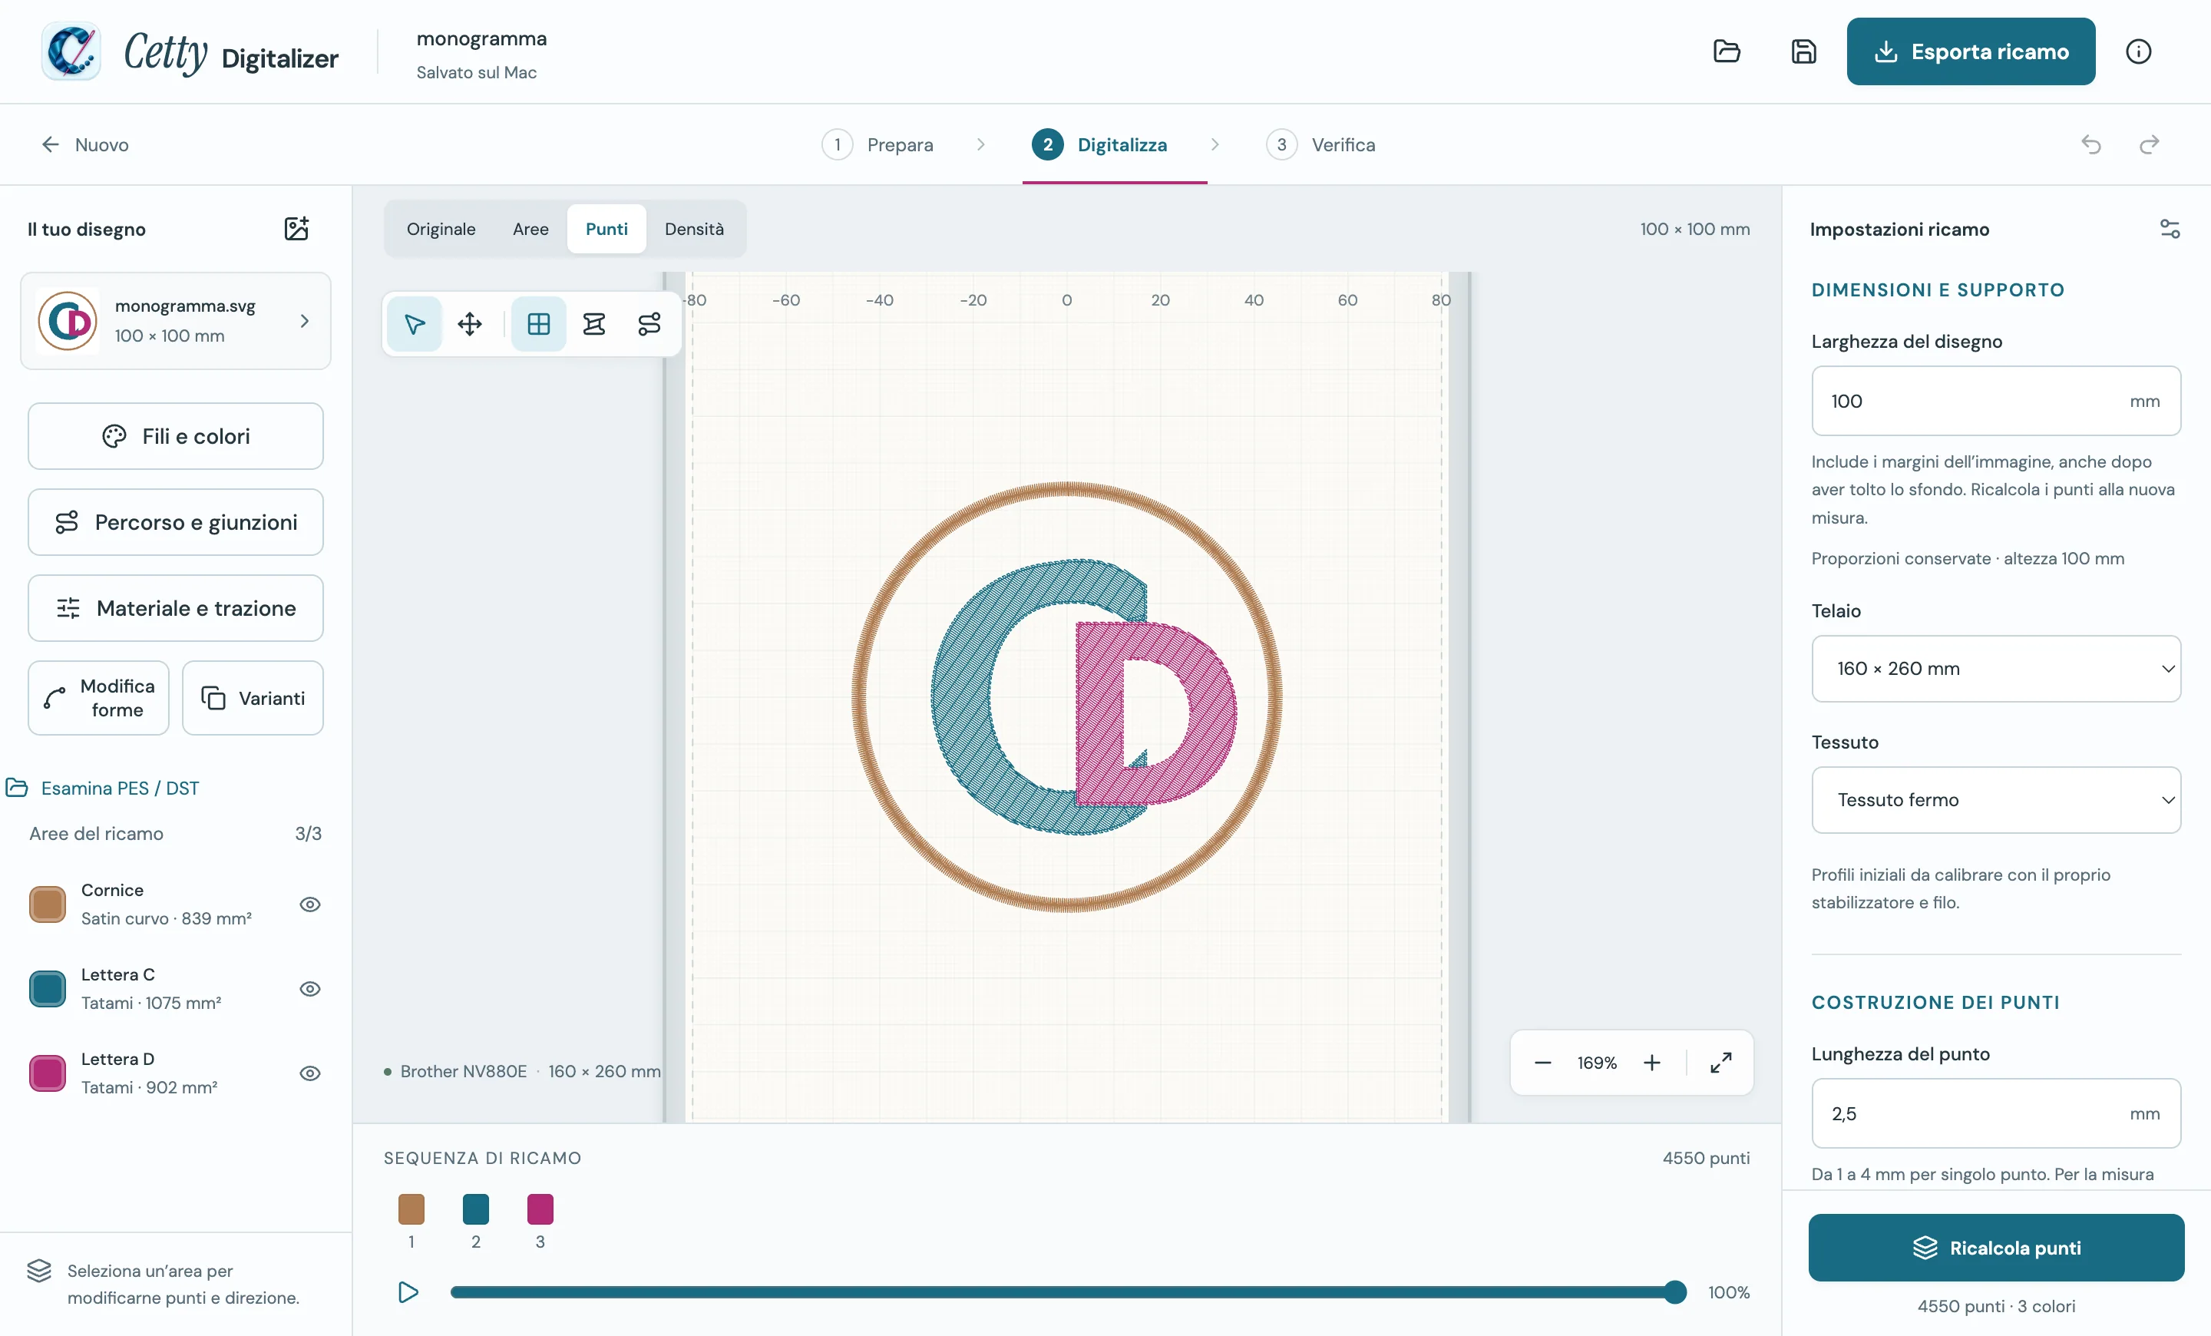This screenshot has height=1336, width=2211.
Task: Hide the Lettera C area
Action: pos(309,989)
